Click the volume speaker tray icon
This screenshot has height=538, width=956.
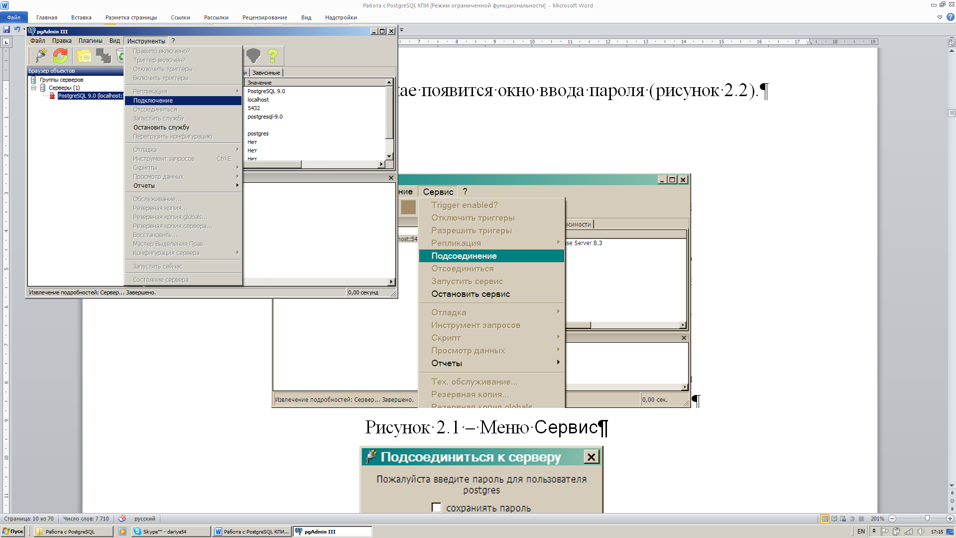(921, 532)
